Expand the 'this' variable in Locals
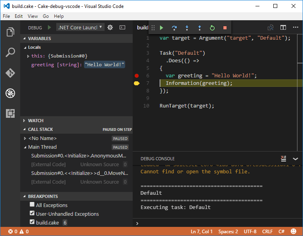The width and height of the screenshot is (303, 236). tap(28, 56)
